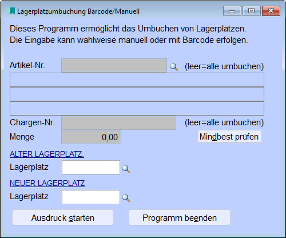
Task: Maximize the Lagerplatzumbuchung window
Action: [x=252, y=11]
